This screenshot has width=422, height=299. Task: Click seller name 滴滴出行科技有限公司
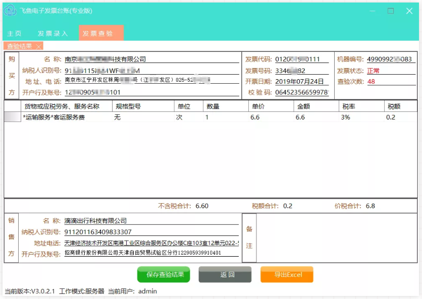(x=95, y=221)
